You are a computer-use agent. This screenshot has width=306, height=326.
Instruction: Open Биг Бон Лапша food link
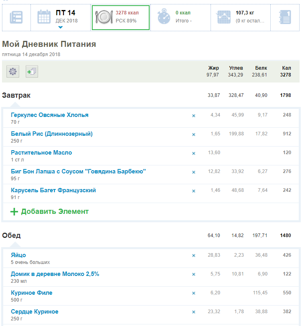point(78,171)
